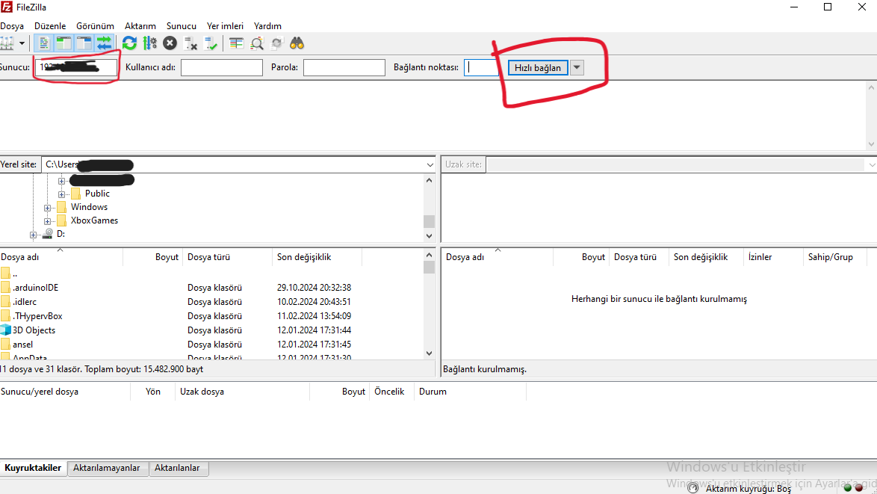
Task: Click the Yön column header in queue
Action: (x=152, y=392)
